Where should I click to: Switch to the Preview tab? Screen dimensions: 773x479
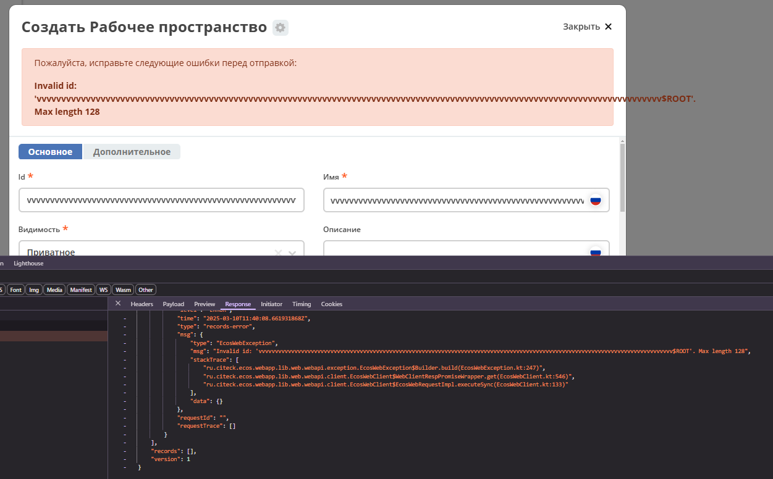(205, 304)
